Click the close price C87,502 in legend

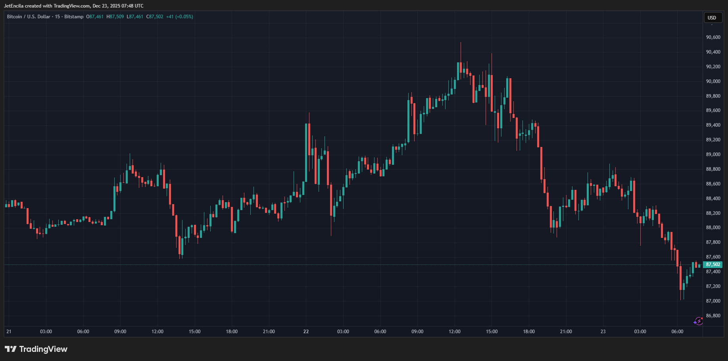coord(155,17)
